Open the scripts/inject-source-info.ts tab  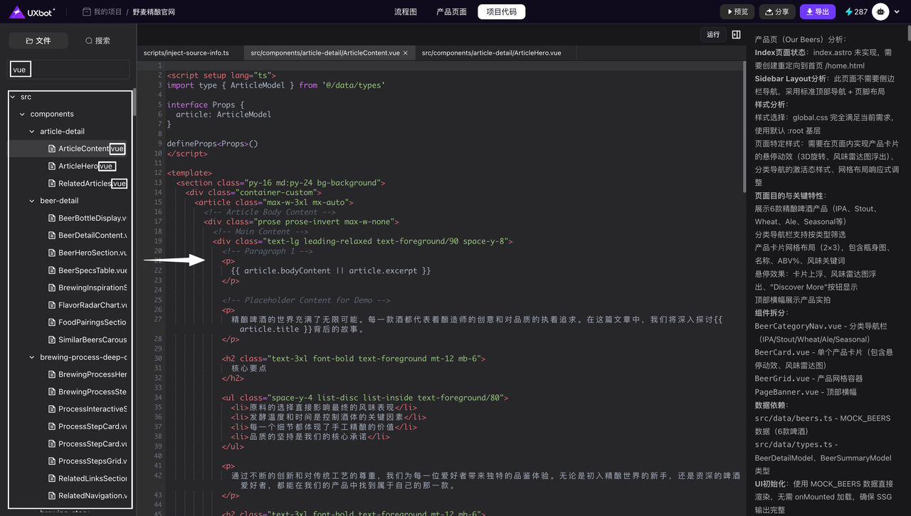coord(186,53)
